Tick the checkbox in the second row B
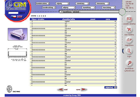The image size is (140, 97). [115, 30]
